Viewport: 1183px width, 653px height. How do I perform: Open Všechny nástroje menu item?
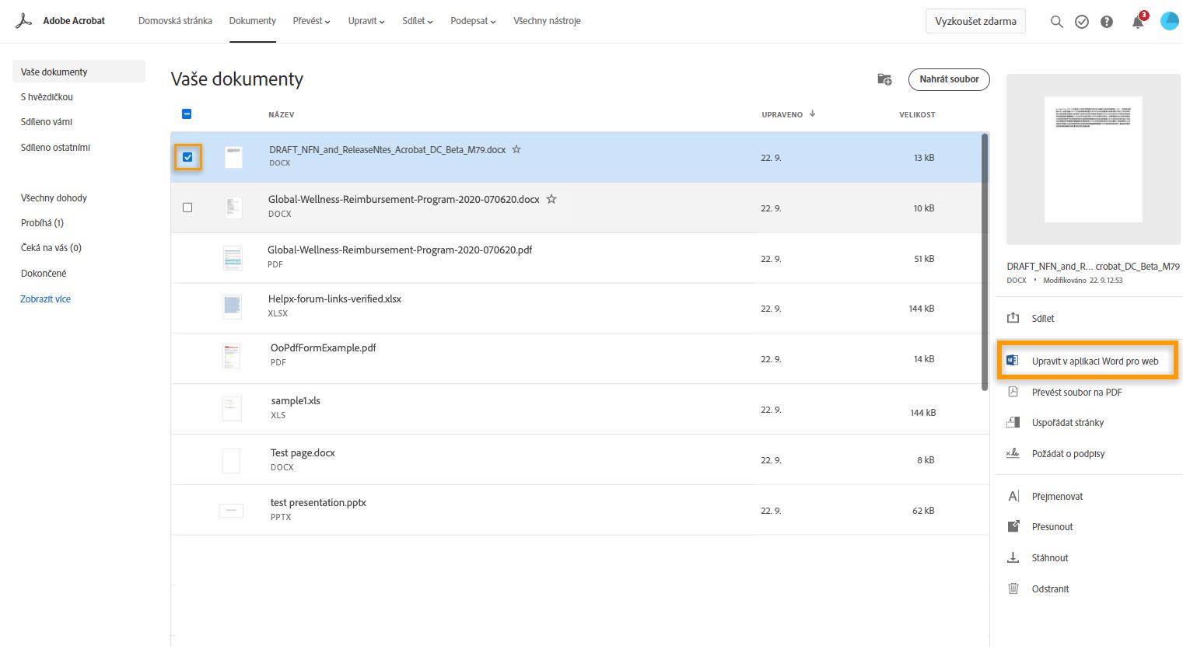[x=547, y=21]
